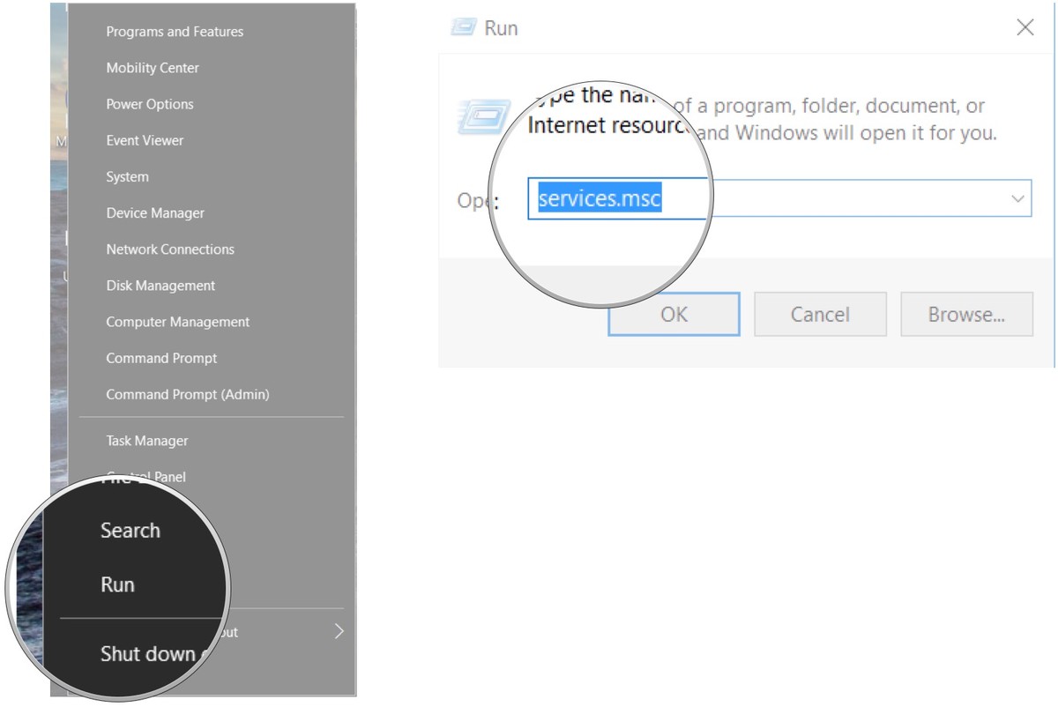Select Search from the menu

click(131, 530)
